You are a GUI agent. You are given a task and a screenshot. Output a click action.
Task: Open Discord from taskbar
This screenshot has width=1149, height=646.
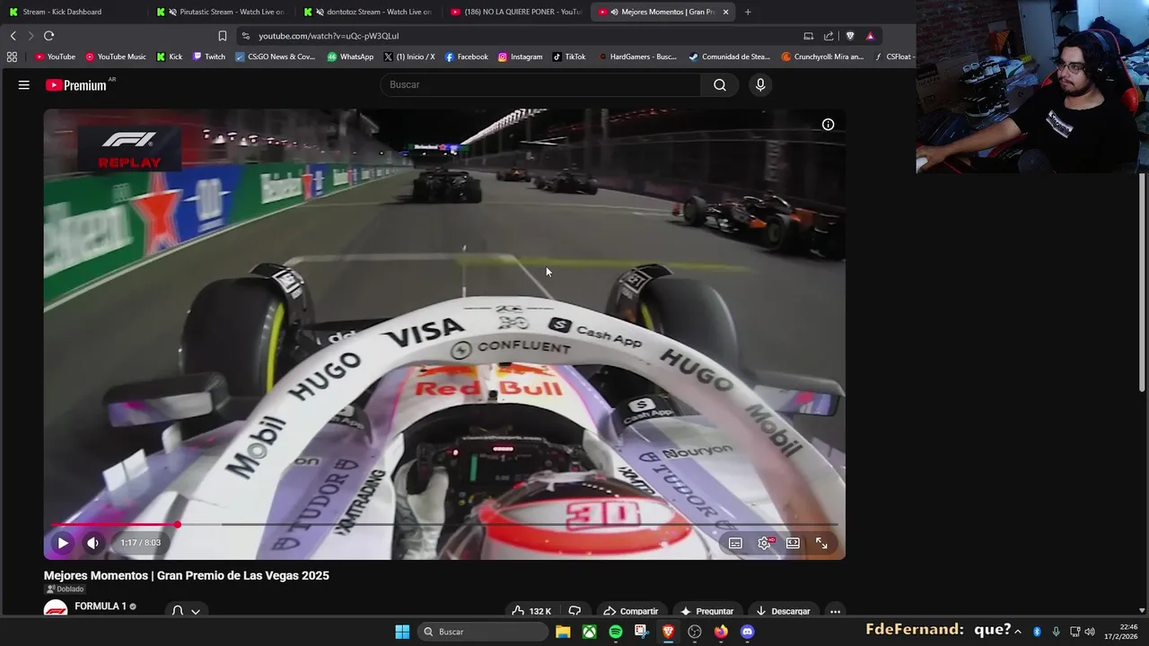tap(748, 632)
